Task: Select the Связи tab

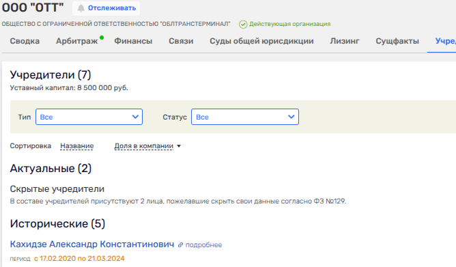Action: 181,41
